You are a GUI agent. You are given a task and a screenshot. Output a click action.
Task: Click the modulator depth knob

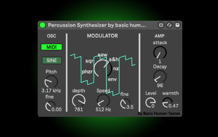tap(79, 101)
